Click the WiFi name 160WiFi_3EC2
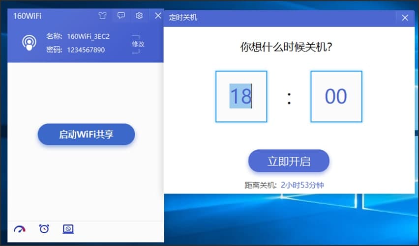Image resolution: width=419 pixels, height=246 pixels. tap(88, 36)
